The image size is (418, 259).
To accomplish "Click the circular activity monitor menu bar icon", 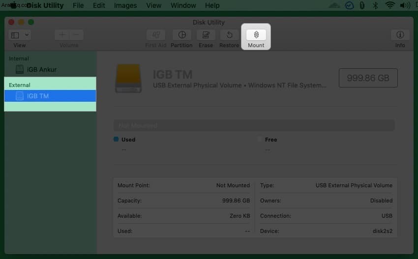I will pos(349,5).
